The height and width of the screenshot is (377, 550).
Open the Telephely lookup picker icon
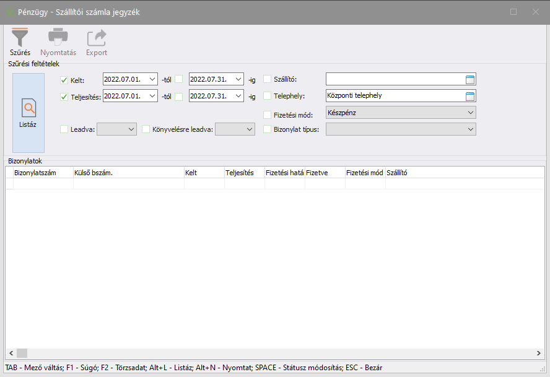[469, 96]
